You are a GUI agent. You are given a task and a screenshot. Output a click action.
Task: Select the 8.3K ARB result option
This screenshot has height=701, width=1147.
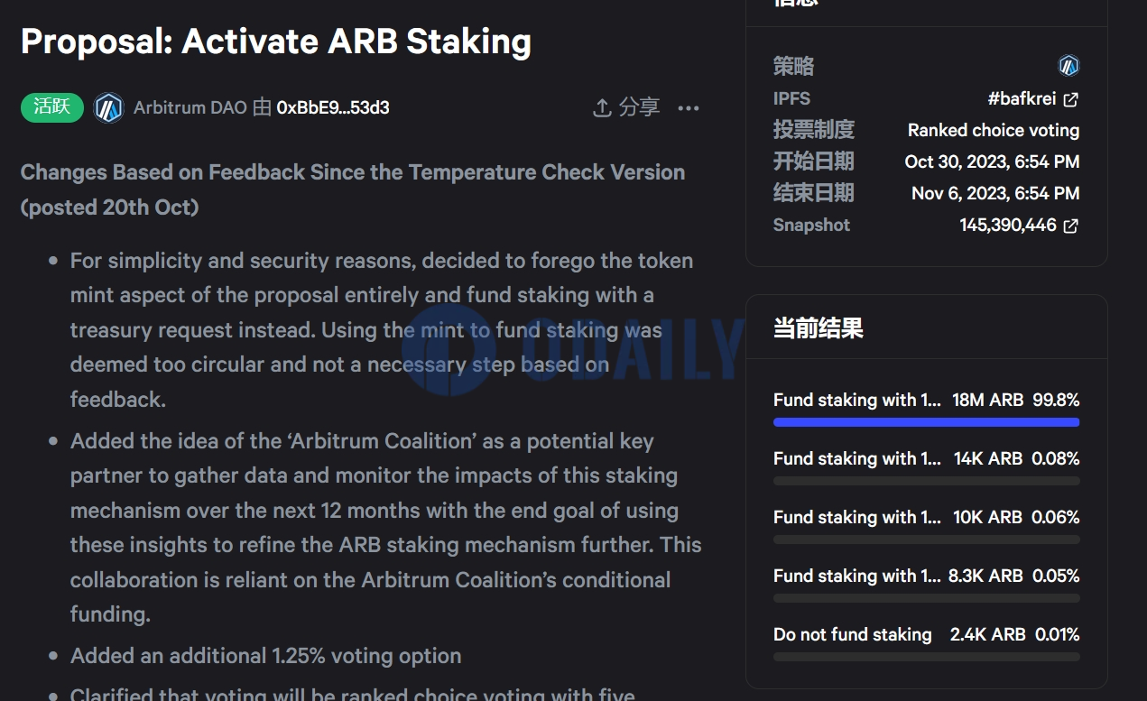coord(926,585)
